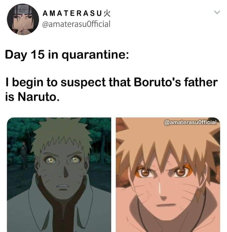Click the word 'Boruto's' in the tweet
This screenshot has width=227, height=232.
(x=157, y=82)
